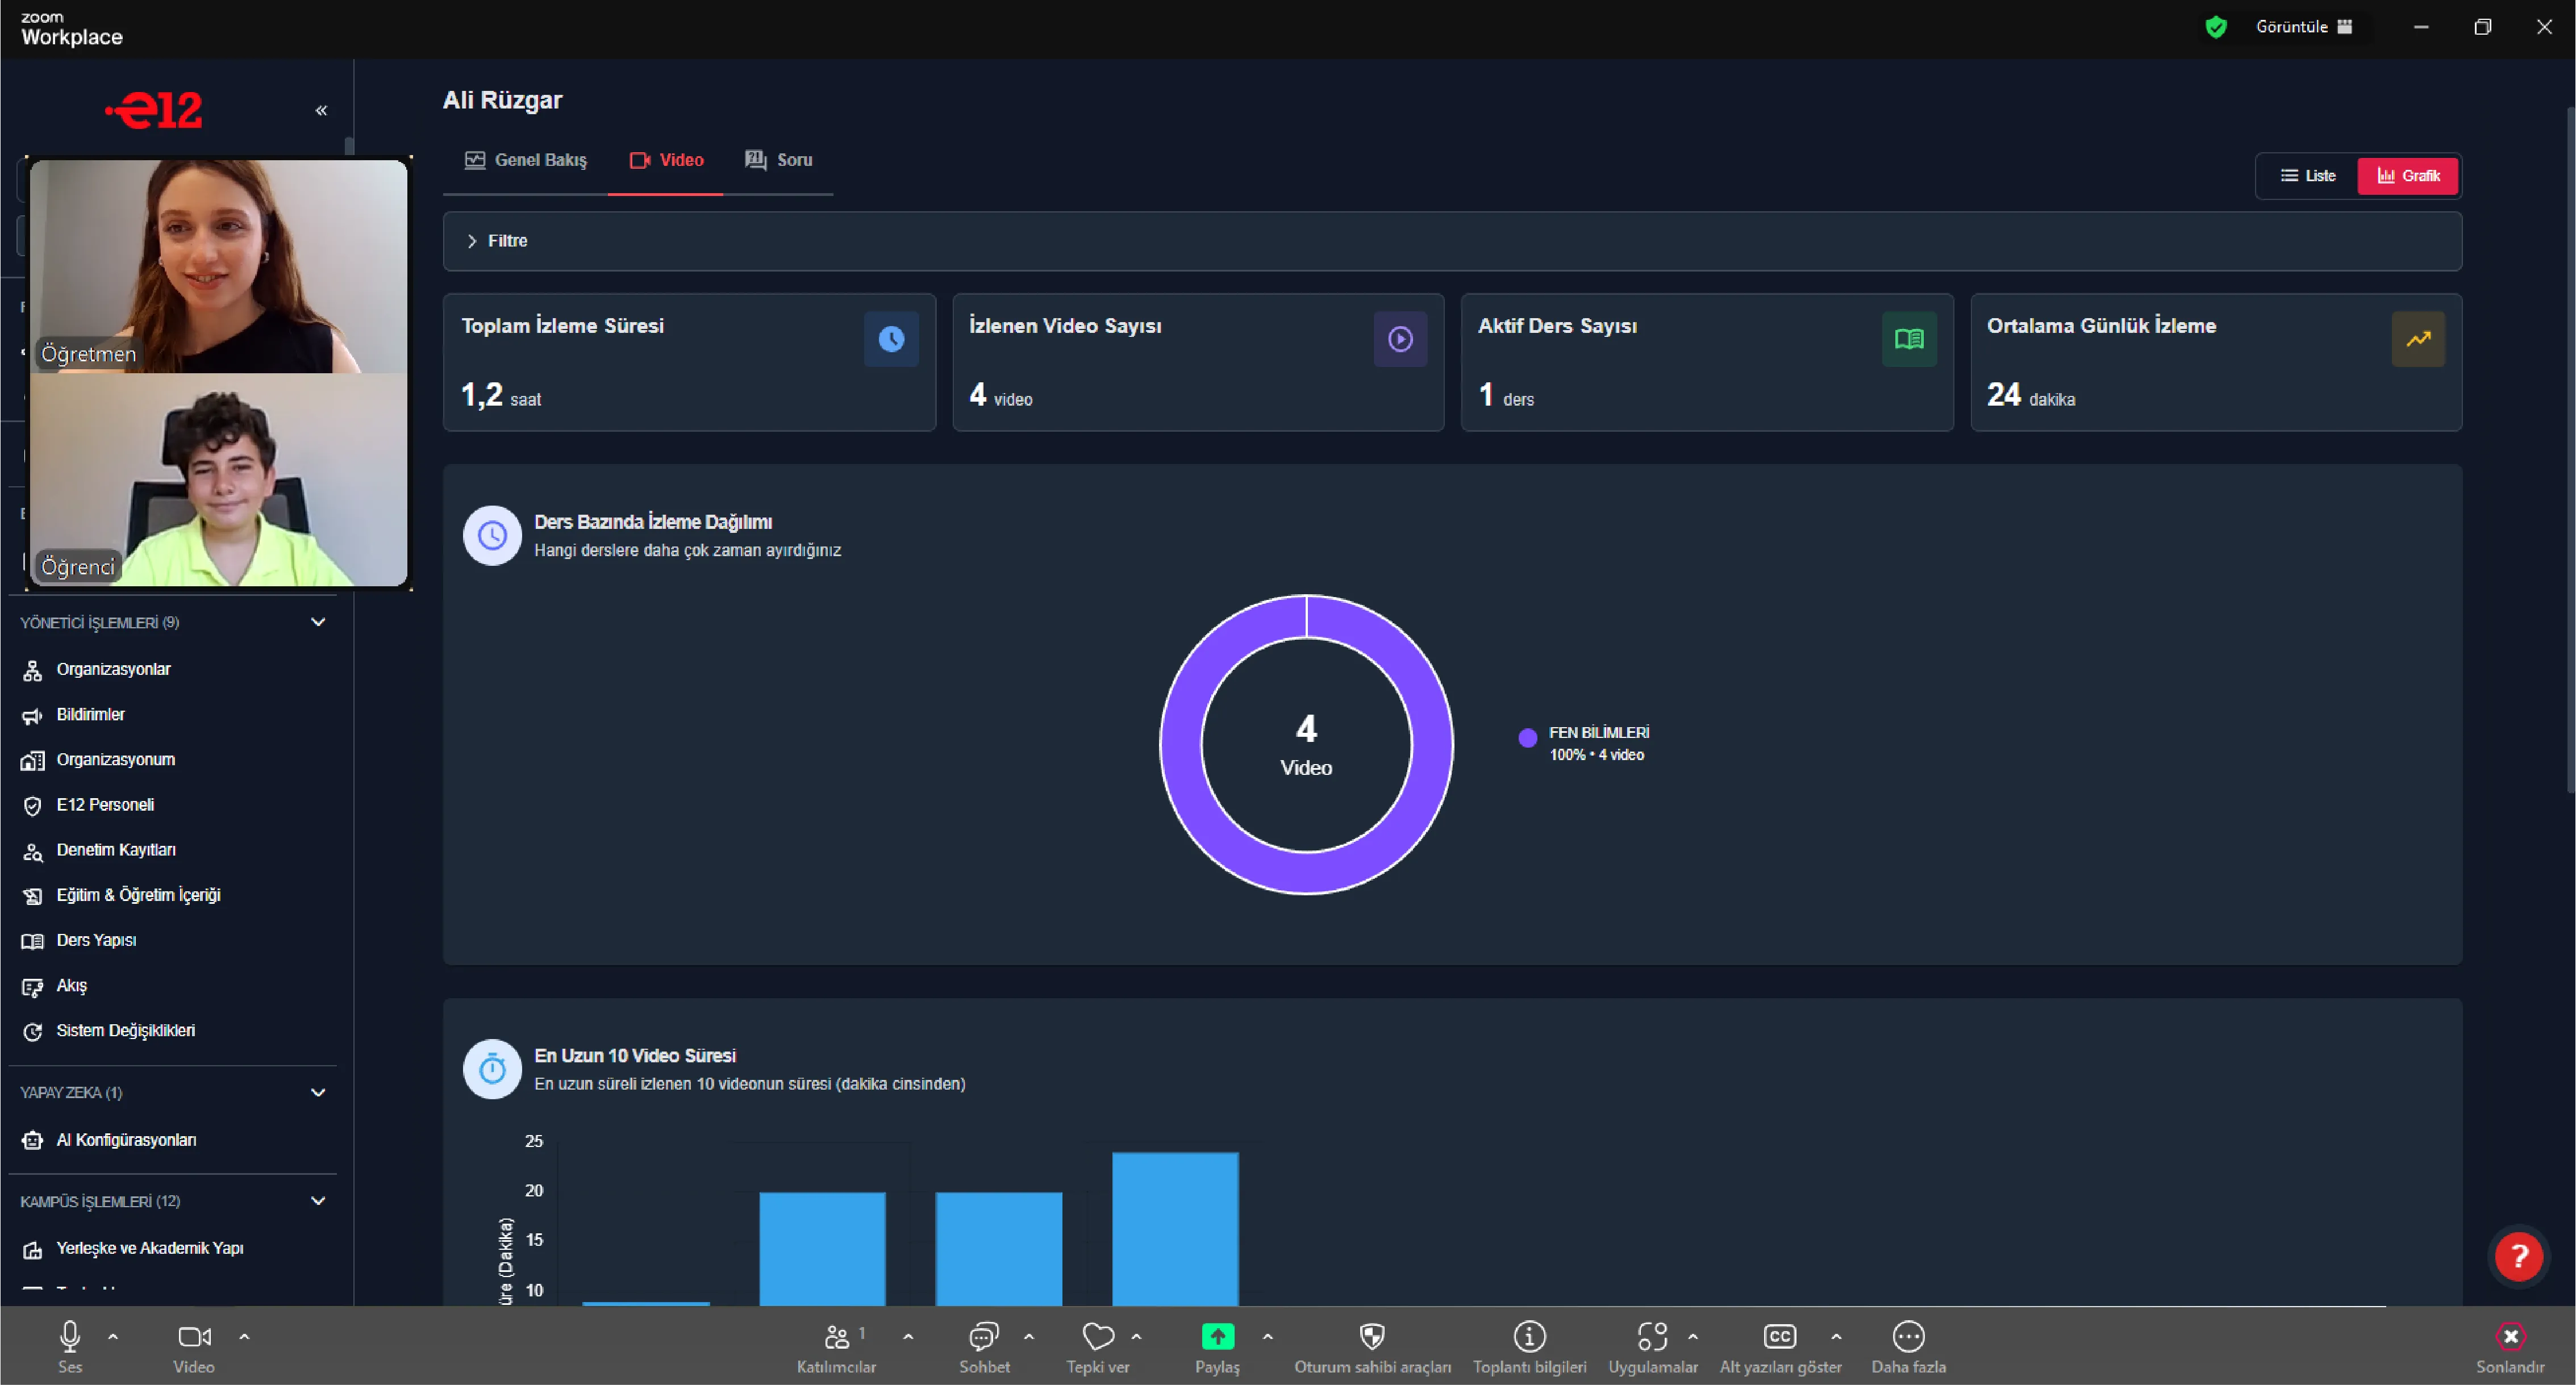Toggle camera with Video button
The height and width of the screenshot is (1385, 2576).
pyautogui.click(x=194, y=1336)
